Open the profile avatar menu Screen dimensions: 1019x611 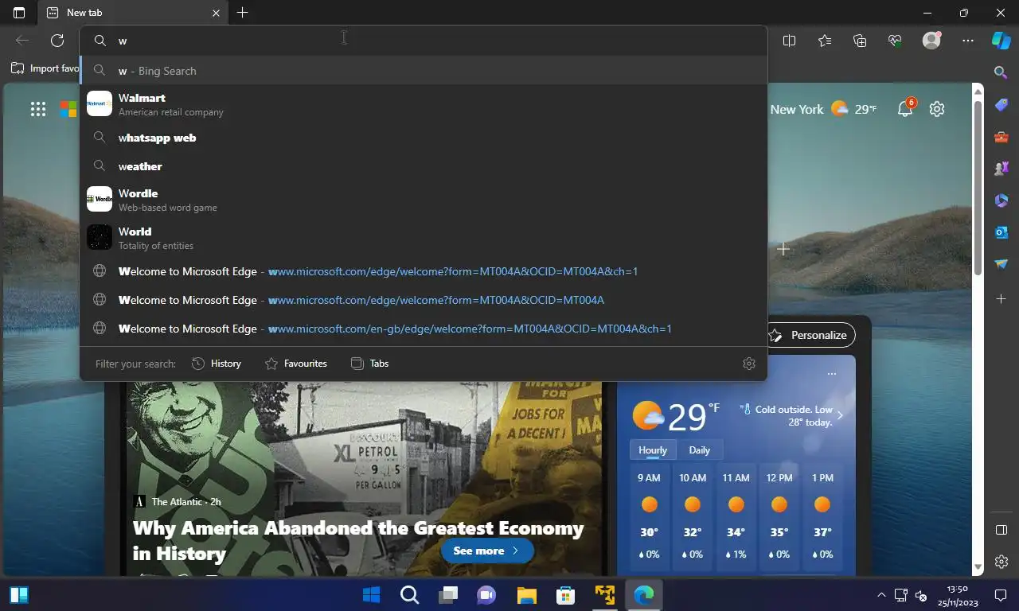click(931, 41)
